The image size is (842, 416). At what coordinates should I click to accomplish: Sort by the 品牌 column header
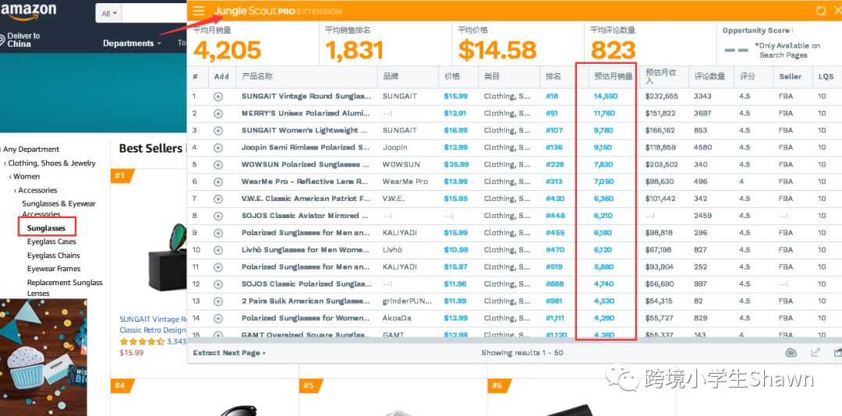click(391, 77)
